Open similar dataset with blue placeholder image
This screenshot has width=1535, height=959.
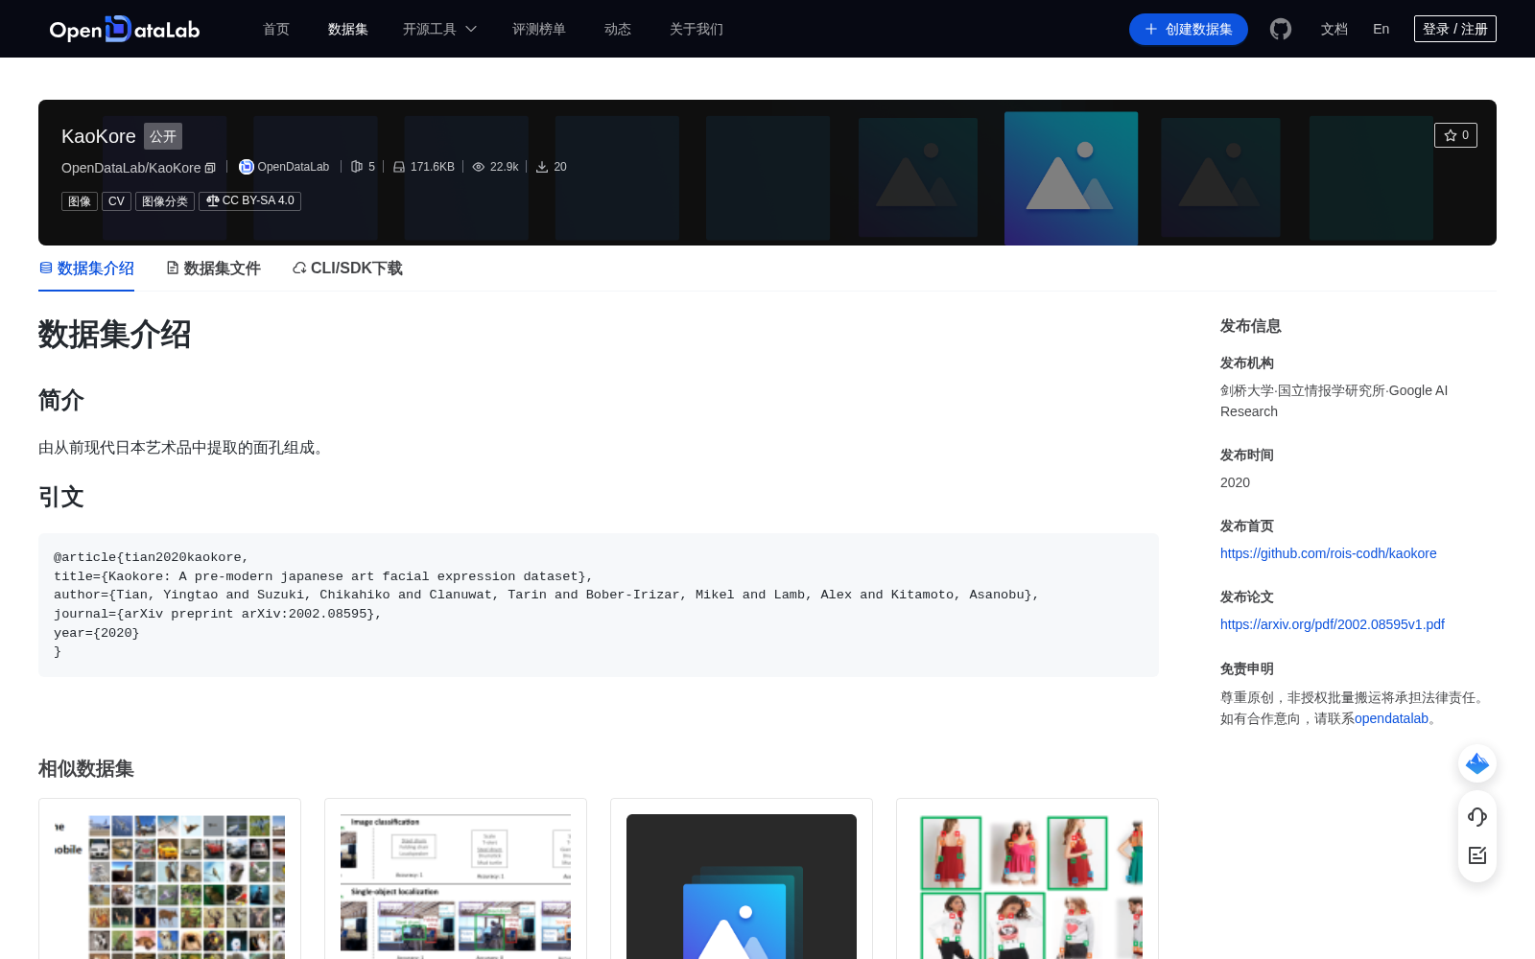point(742,878)
